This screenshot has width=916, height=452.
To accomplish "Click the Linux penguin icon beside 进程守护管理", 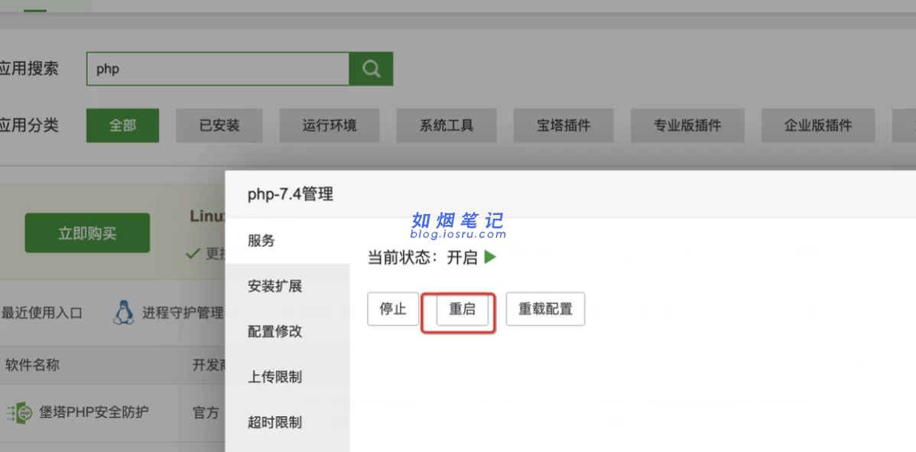I will pyautogui.click(x=123, y=313).
